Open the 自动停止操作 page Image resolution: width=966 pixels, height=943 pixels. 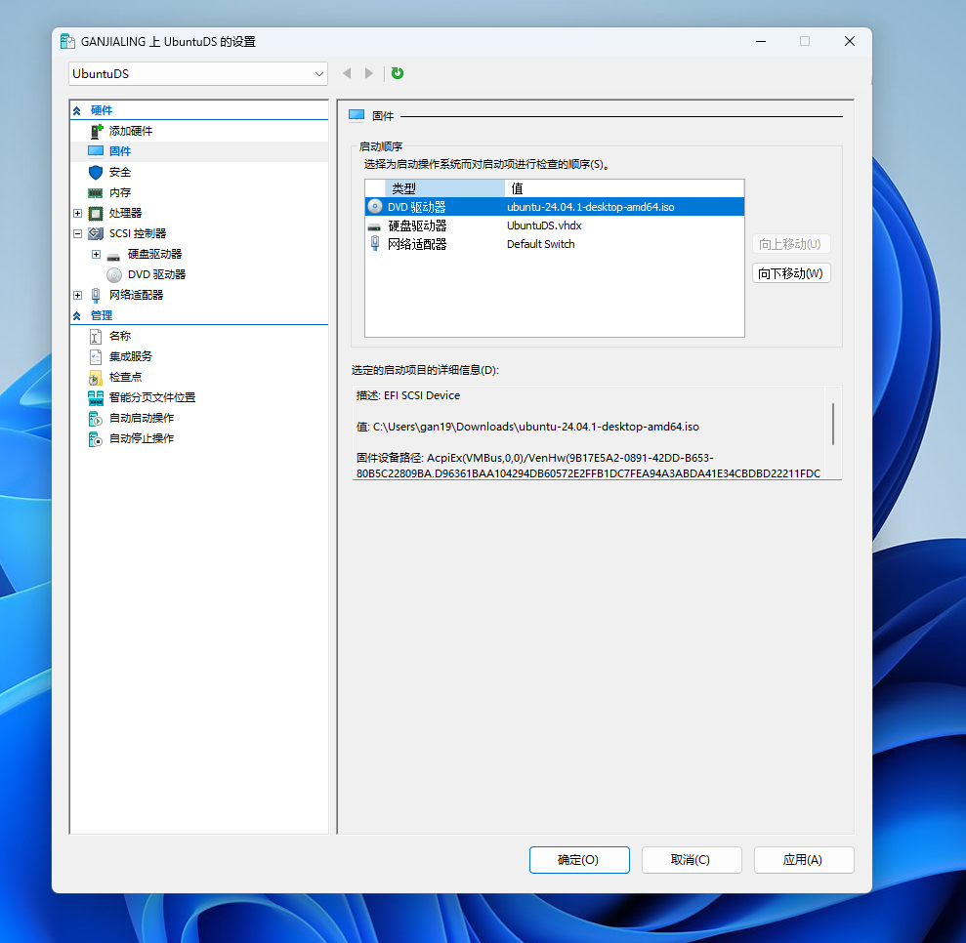(x=142, y=438)
